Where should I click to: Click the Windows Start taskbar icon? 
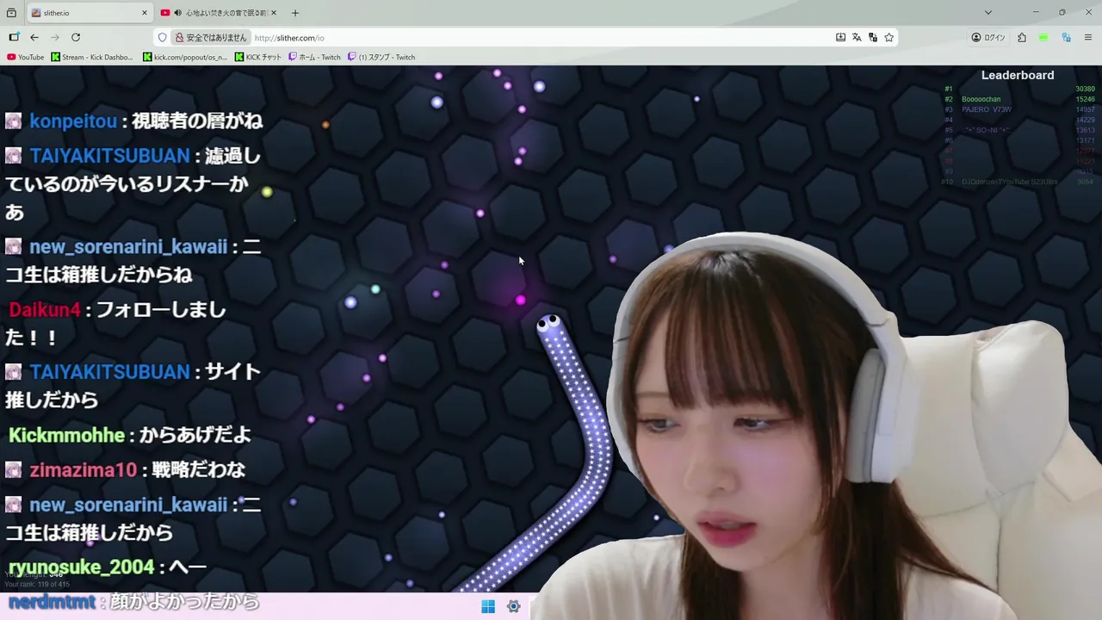pyautogui.click(x=488, y=606)
